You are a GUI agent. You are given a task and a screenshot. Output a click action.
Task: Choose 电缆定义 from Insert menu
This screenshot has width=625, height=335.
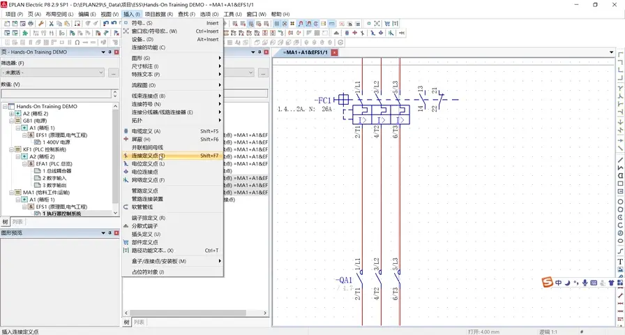(x=172, y=131)
